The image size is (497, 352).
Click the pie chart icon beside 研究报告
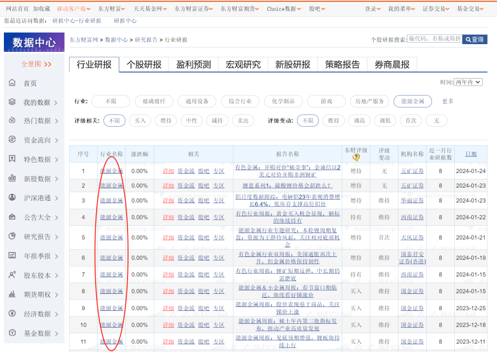point(12,236)
